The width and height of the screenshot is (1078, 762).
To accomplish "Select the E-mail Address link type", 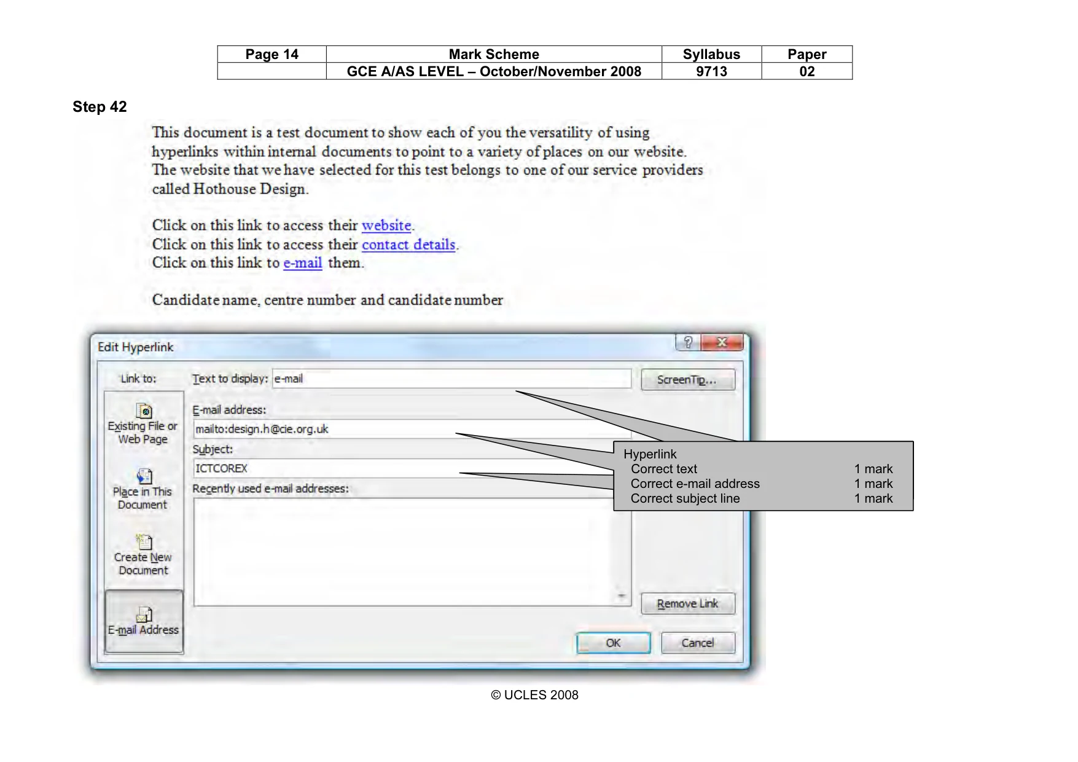I will click(144, 621).
